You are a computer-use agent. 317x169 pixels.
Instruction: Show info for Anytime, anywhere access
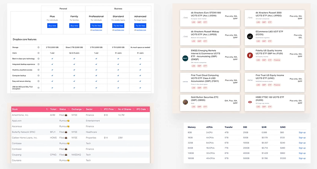coord(38,70)
